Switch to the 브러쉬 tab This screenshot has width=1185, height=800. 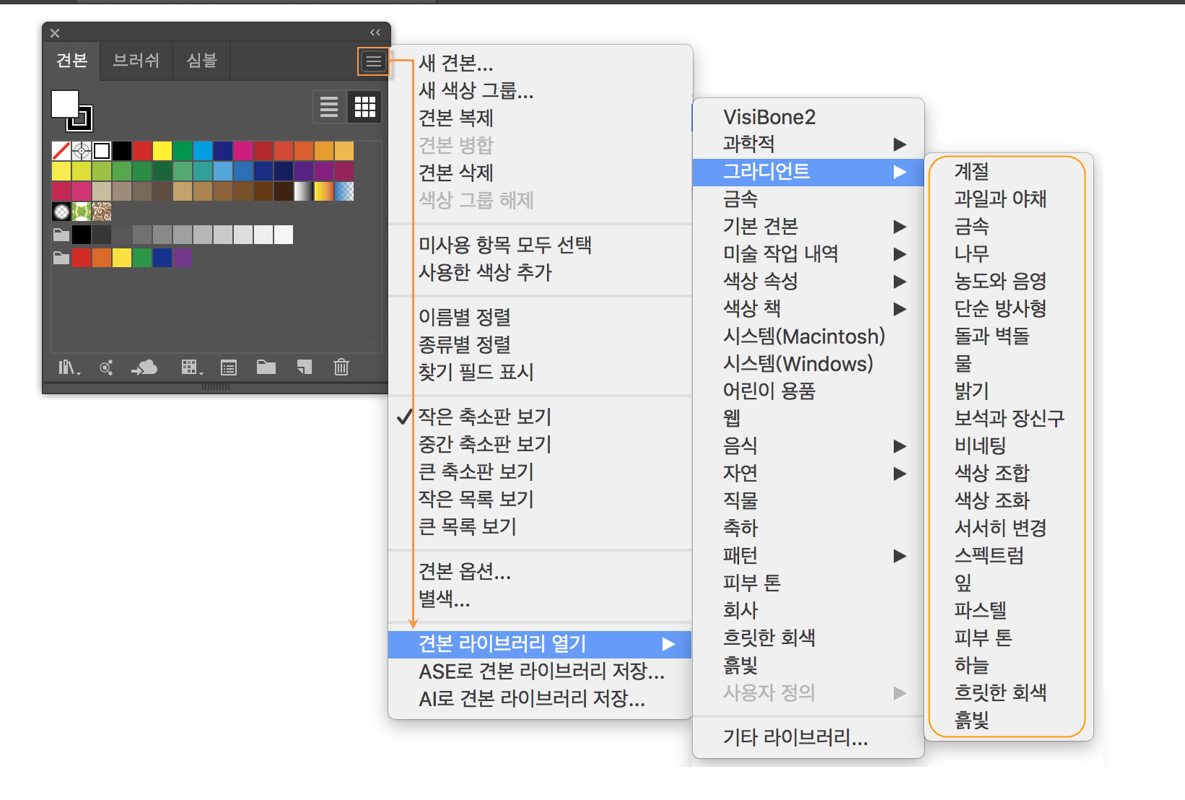pos(136,61)
